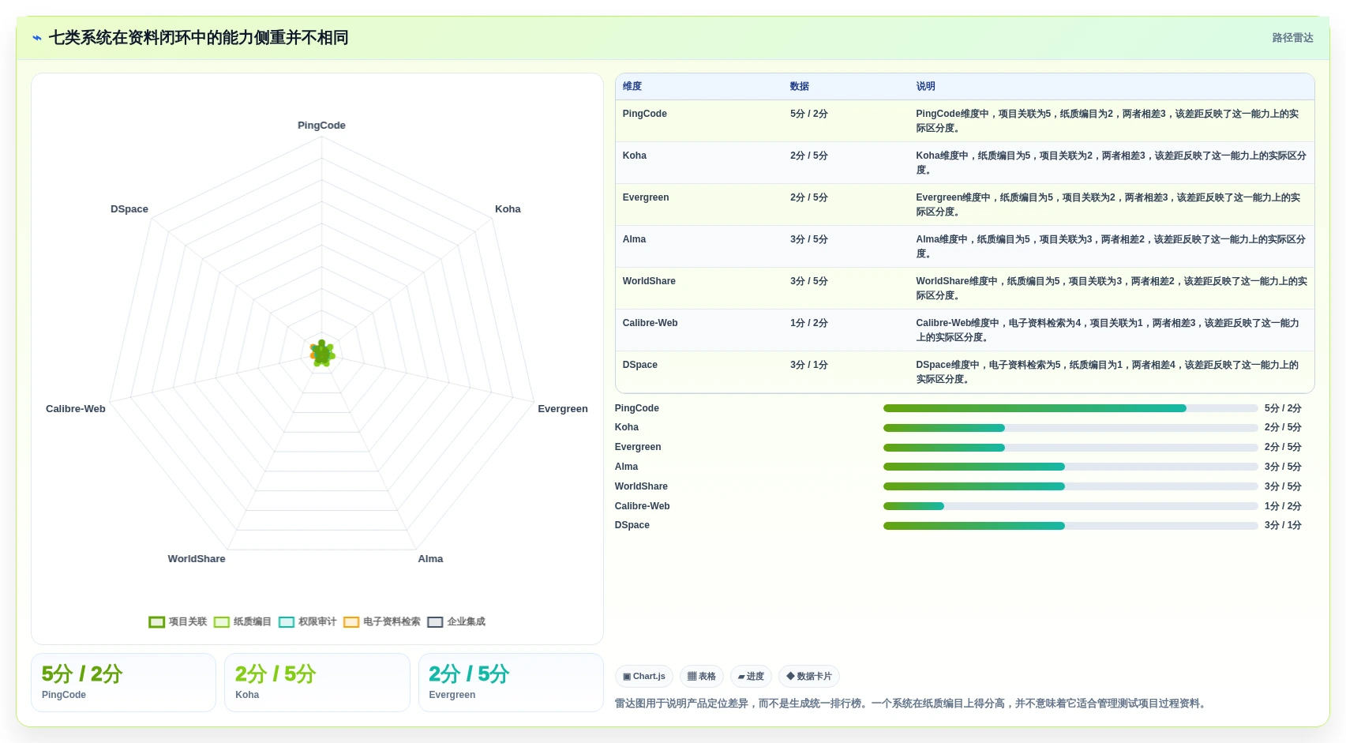Click the 电子资料检索 orange legend swatch

pos(351,622)
